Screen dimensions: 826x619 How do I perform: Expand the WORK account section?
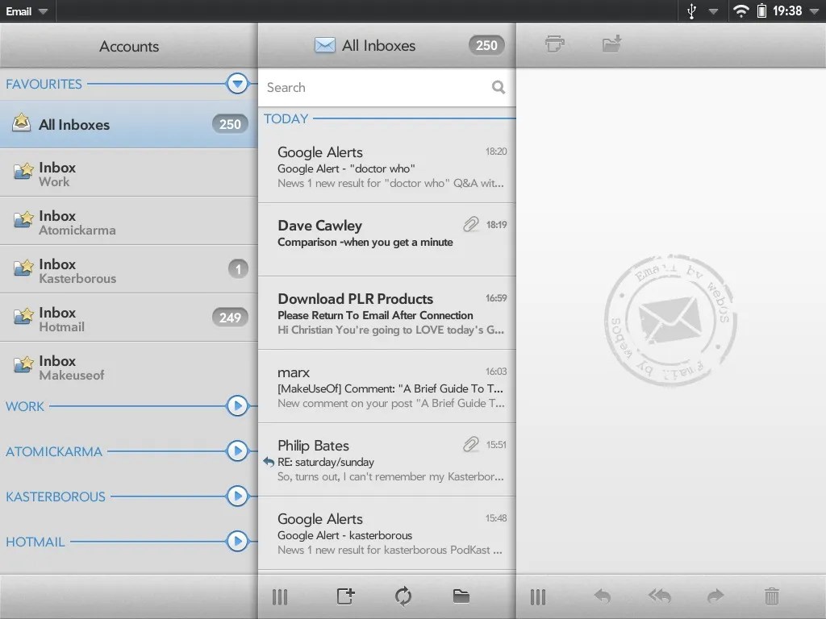pos(236,406)
